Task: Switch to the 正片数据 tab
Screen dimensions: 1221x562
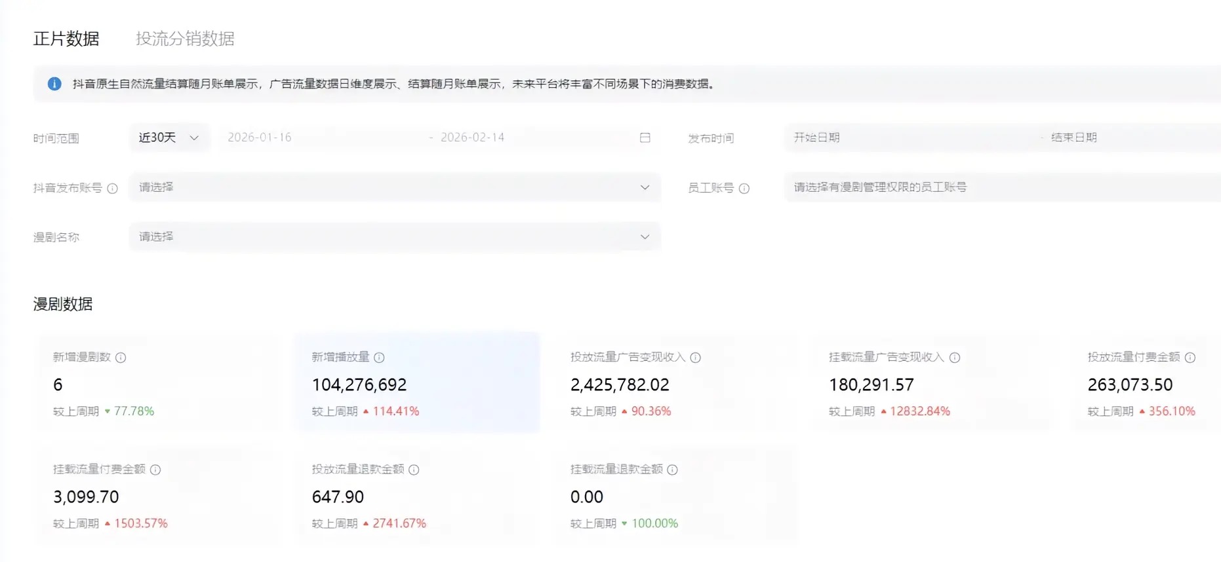Action: tap(66, 39)
